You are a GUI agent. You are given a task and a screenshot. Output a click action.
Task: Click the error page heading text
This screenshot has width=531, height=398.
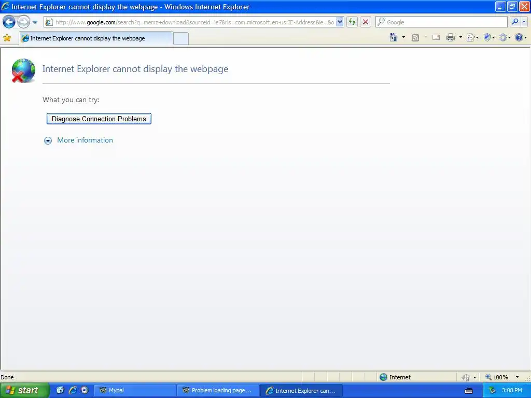(x=135, y=69)
